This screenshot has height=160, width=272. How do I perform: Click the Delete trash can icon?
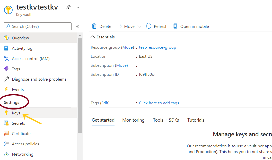pos(94,26)
